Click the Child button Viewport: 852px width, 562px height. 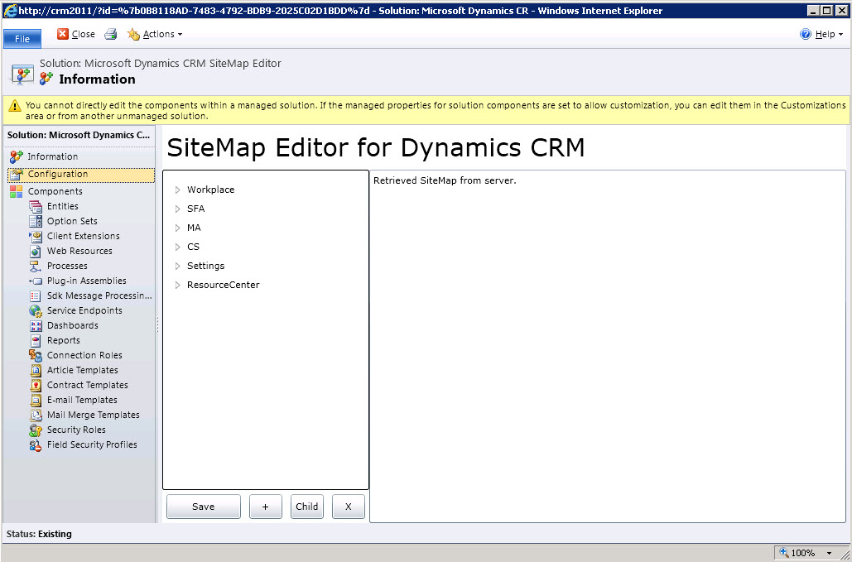point(307,507)
